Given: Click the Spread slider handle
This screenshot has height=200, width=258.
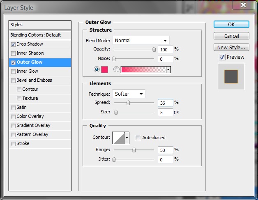Looking at the screenshot, I should (128, 103).
